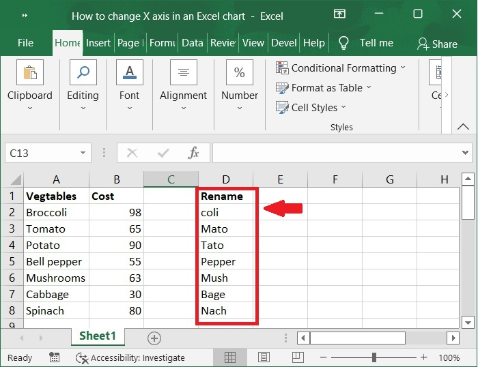The width and height of the screenshot is (478, 367).
Task: Click Accessibility: Investigate in status bar
Action: (130, 357)
